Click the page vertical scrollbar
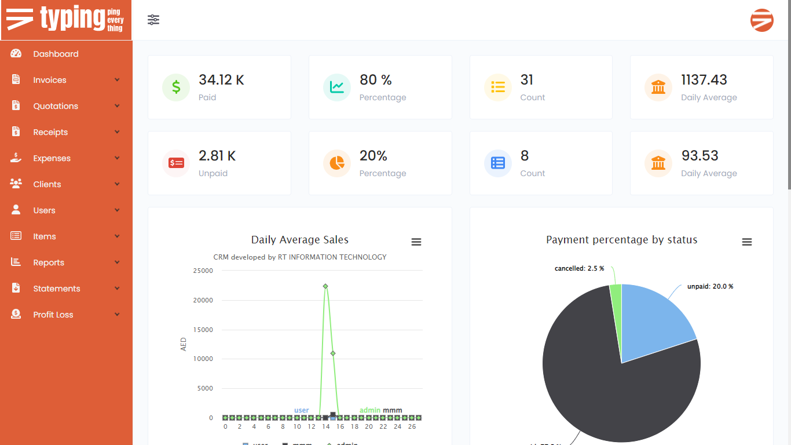The width and height of the screenshot is (791, 445). 789,116
